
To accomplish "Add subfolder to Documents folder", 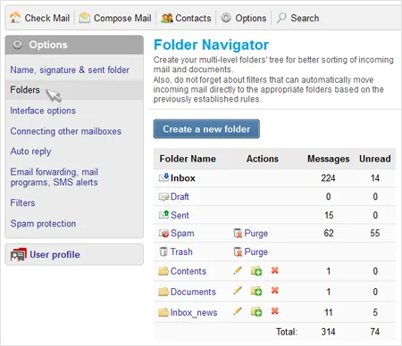I will [x=256, y=291].
